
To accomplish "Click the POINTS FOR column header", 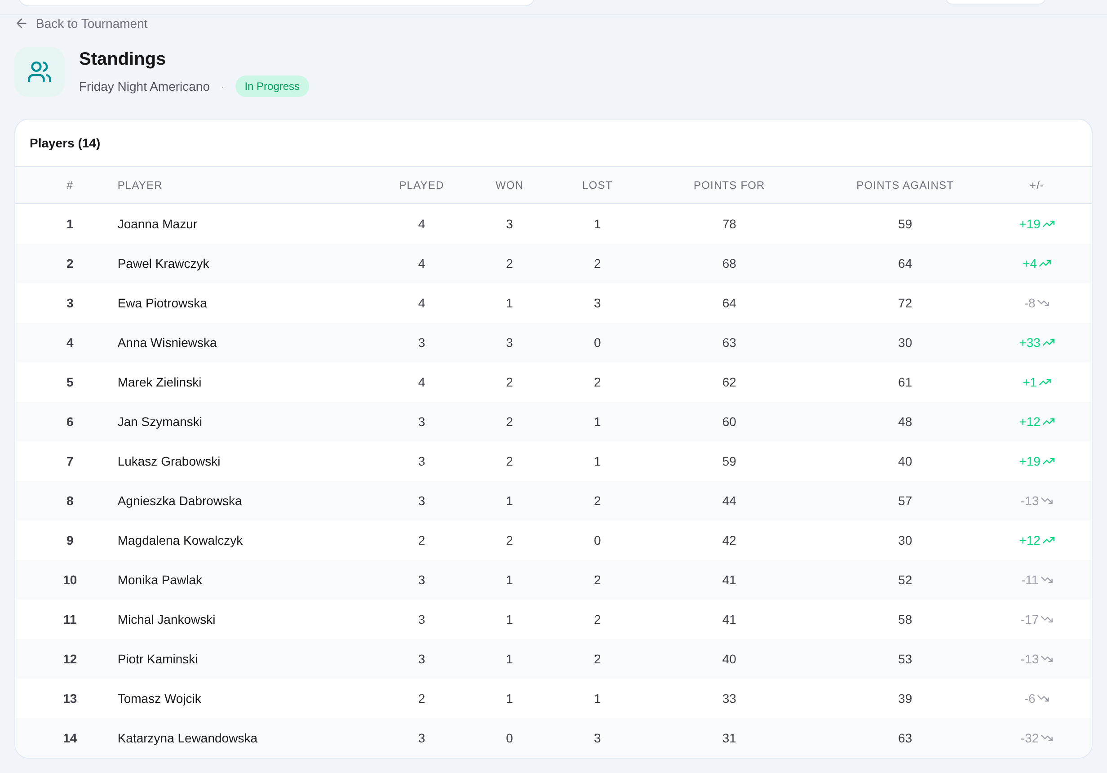I will point(729,185).
